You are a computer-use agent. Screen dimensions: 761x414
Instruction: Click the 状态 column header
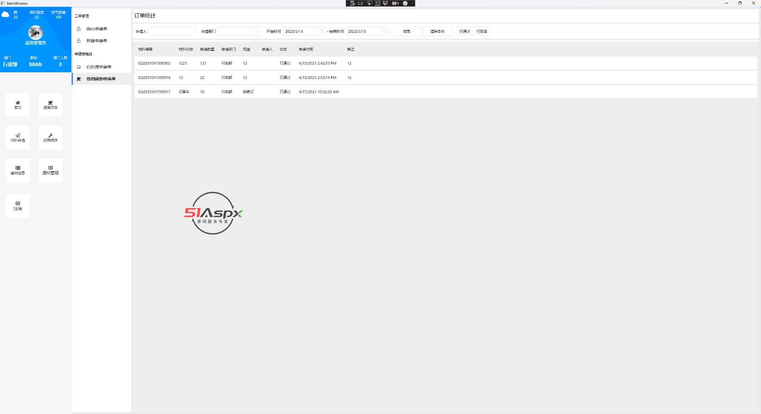point(283,49)
